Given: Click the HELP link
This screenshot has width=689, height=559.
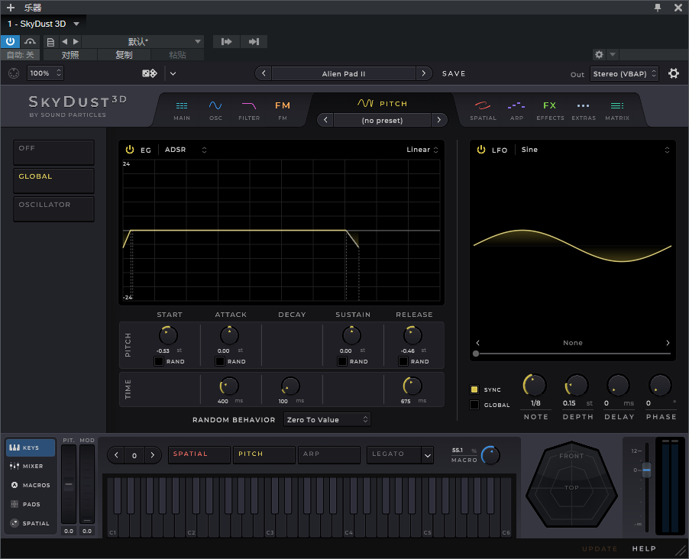Looking at the screenshot, I should pos(644,548).
